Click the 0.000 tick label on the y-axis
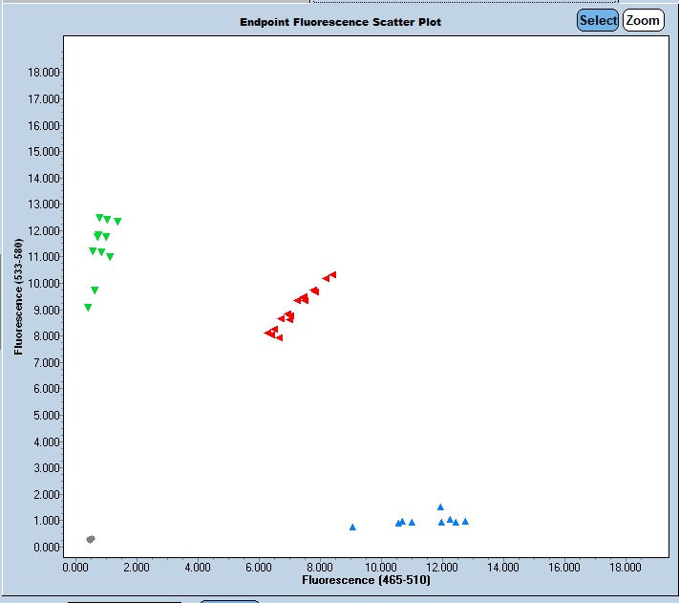The height and width of the screenshot is (603, 679). click(x=45, y=548)
